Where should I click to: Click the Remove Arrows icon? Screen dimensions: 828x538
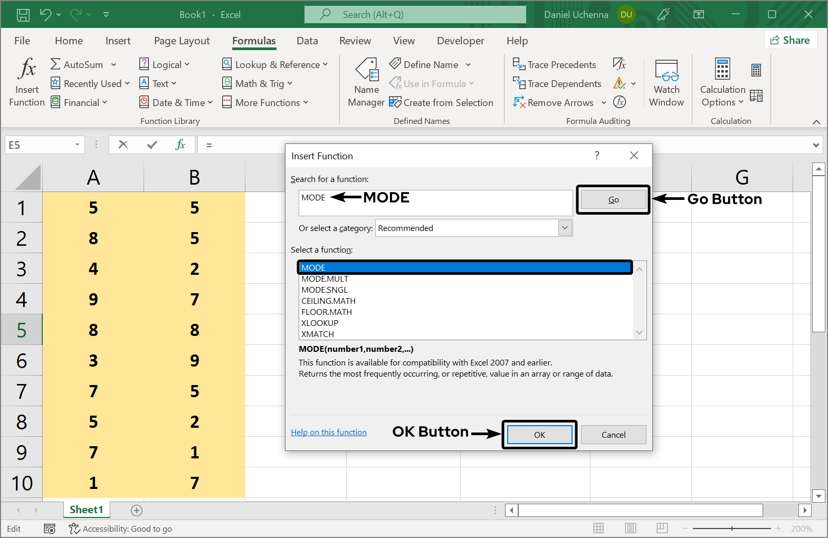point(519,102)
